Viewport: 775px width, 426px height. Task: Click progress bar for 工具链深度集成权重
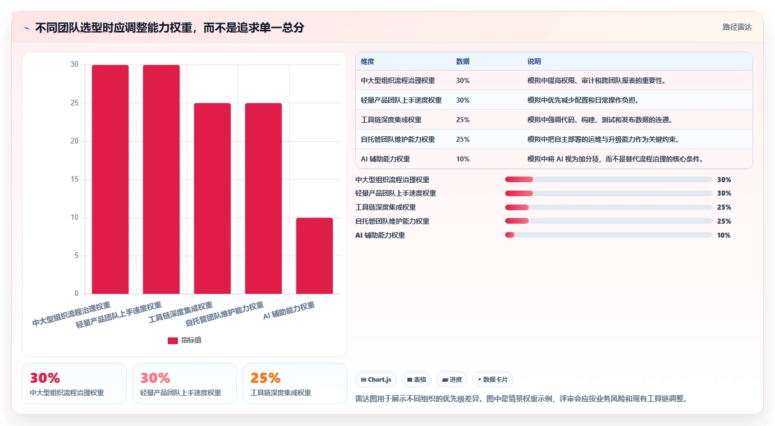click(609, 207)
